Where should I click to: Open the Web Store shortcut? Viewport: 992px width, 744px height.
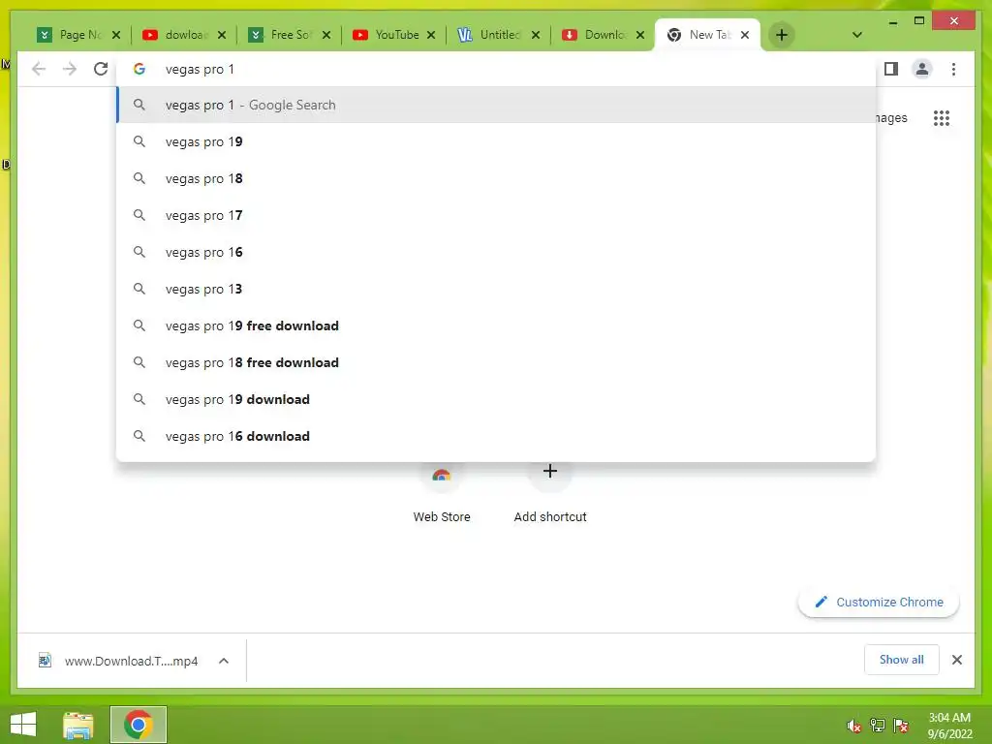pyautogui.click(x=442, y=493)
